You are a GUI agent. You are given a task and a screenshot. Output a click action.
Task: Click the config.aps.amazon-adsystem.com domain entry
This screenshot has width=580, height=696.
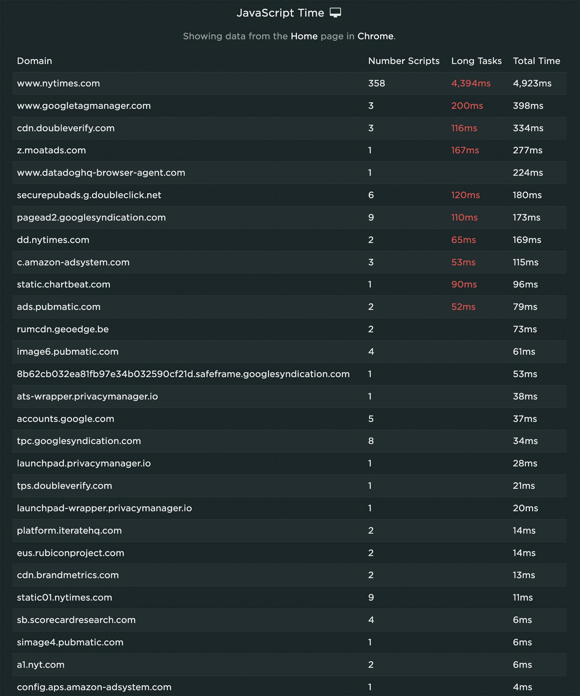click(94, 687)
